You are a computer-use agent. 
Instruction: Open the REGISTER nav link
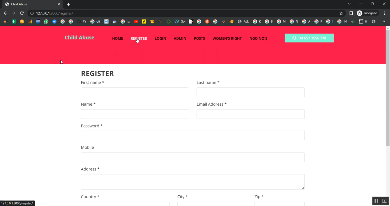coord(139,38)
